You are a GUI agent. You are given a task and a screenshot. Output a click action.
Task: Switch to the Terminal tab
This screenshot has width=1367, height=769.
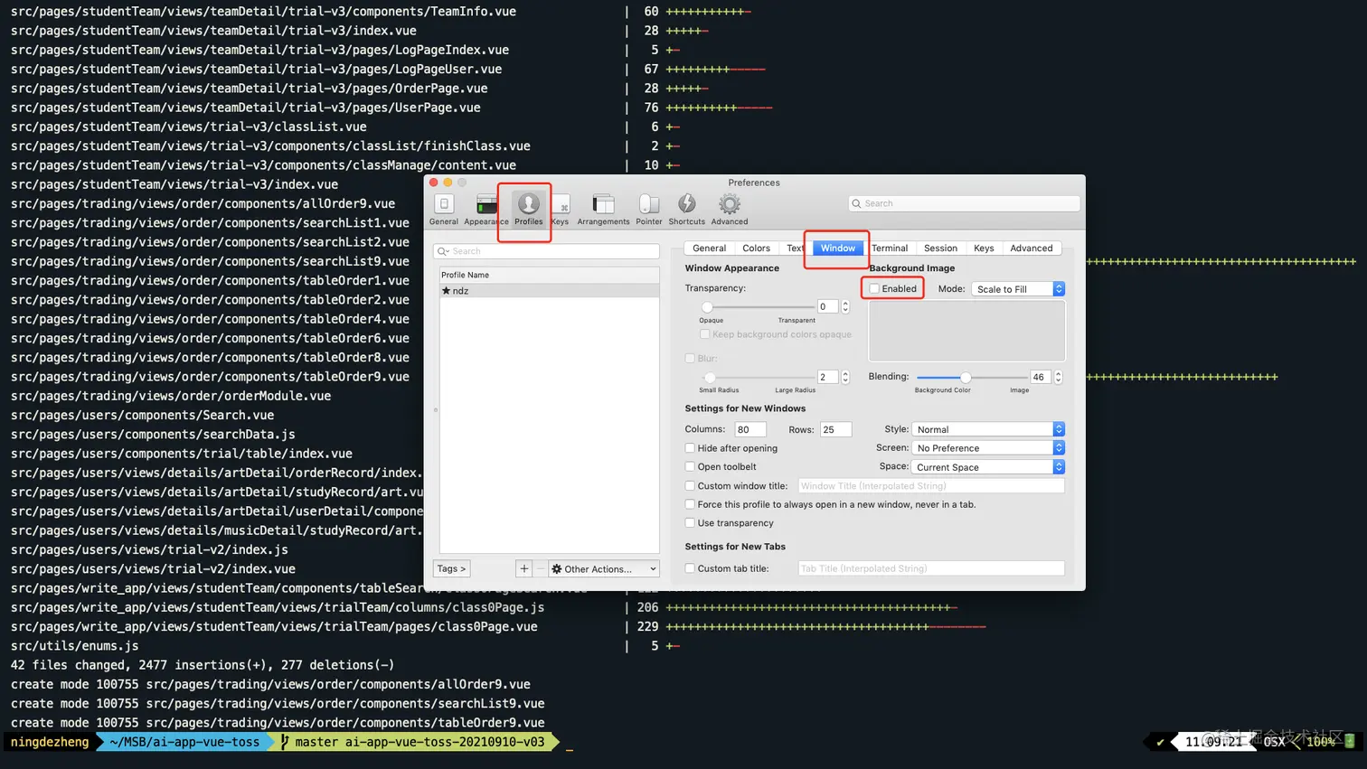point(890,249)
